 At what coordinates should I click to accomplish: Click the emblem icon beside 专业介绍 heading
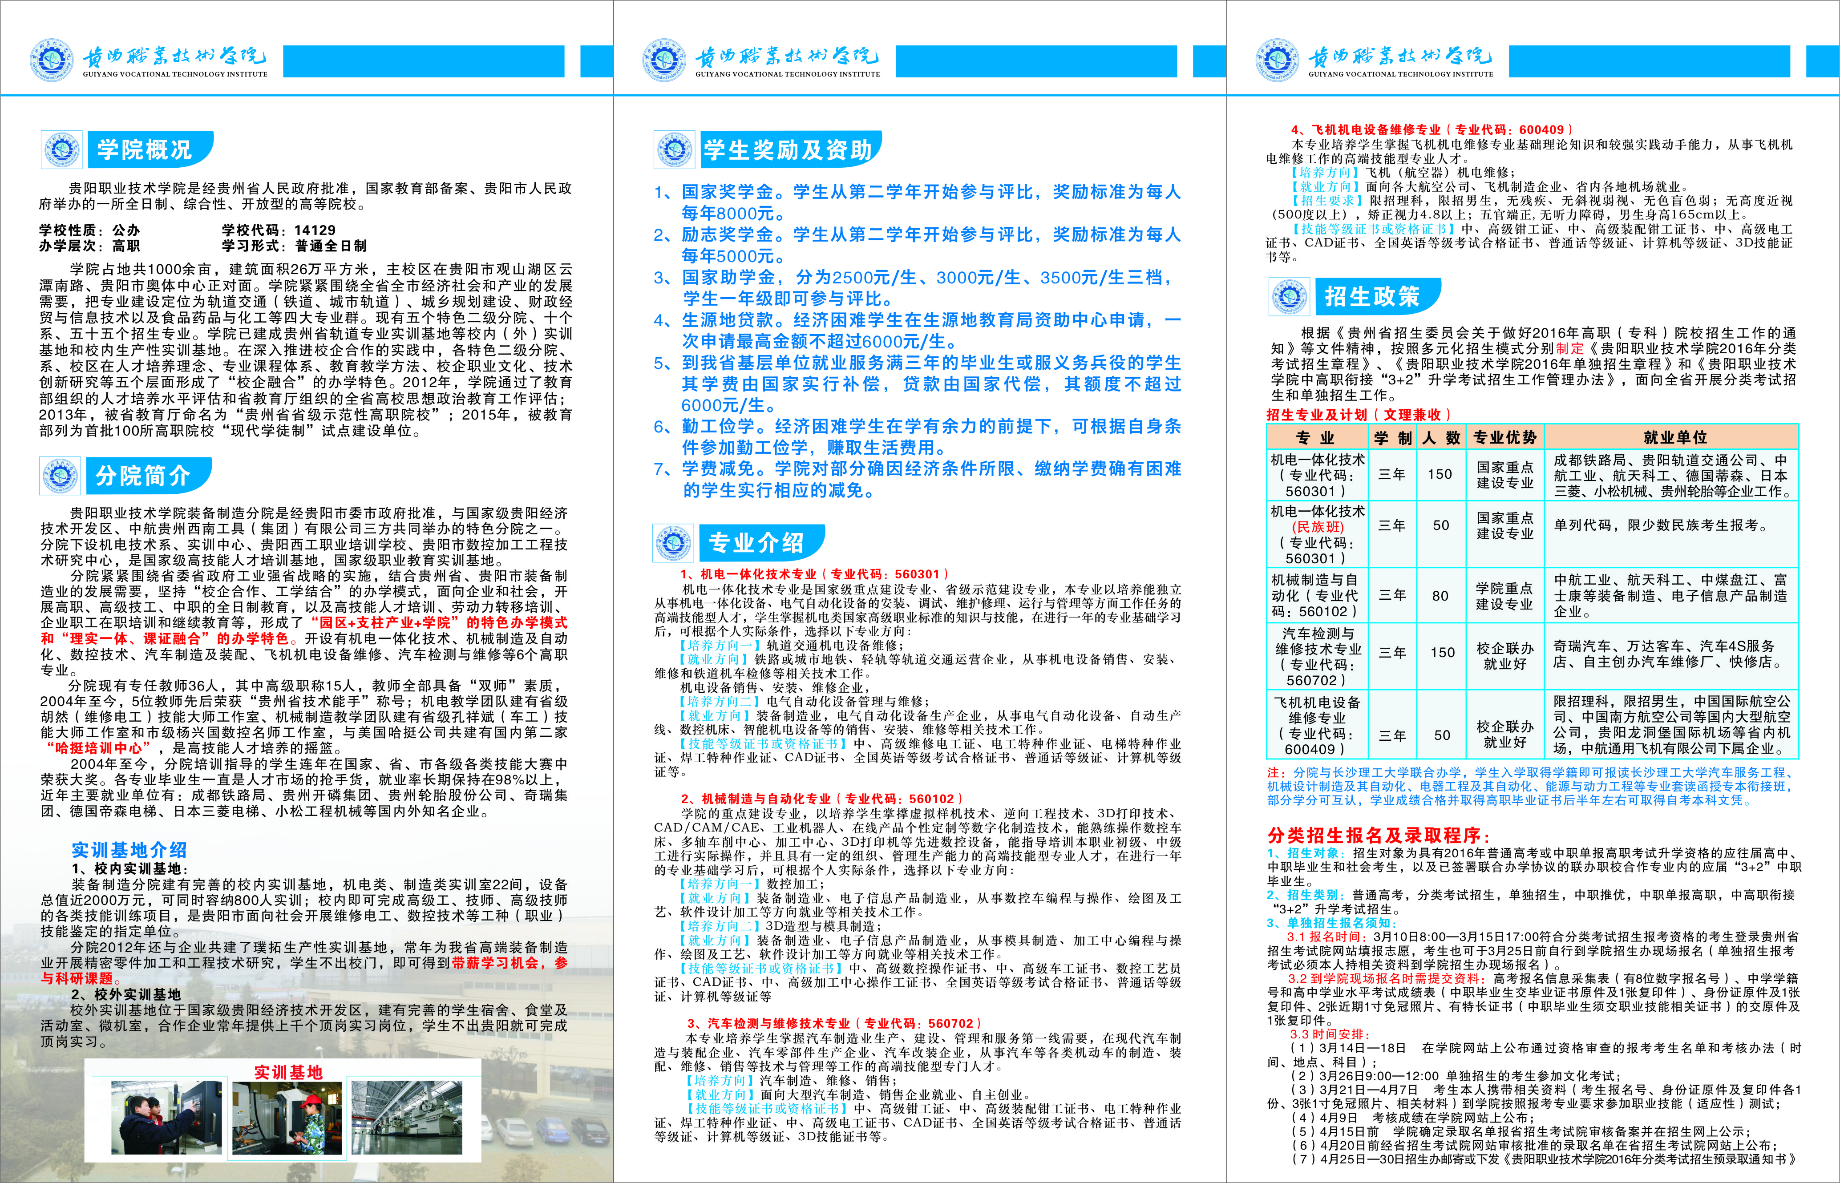(x=673, y=543)
